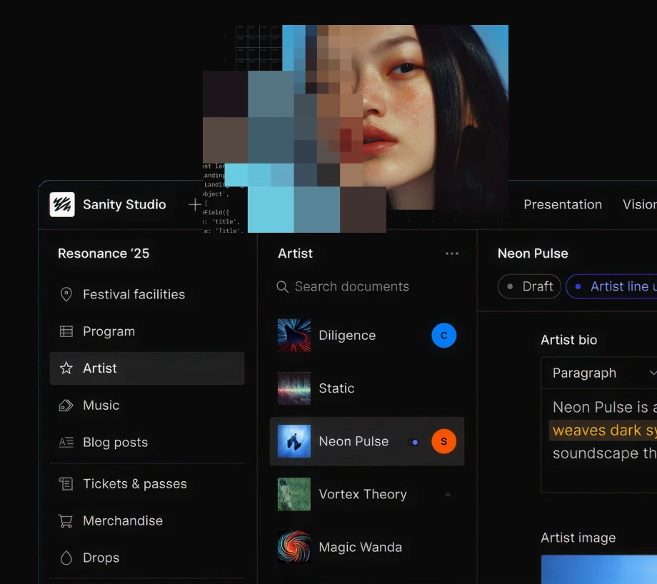Switch to the Vision tab
This screenshot has width=657, height=584.
point(639,204)
